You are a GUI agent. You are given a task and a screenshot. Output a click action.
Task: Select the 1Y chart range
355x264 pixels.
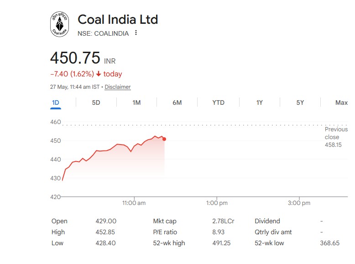tap(260, 102)
